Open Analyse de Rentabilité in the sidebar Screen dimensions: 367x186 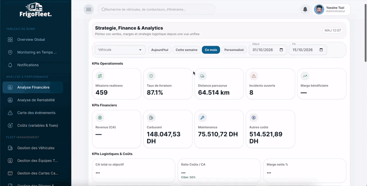pyautogui.click(x=33, y=100)
